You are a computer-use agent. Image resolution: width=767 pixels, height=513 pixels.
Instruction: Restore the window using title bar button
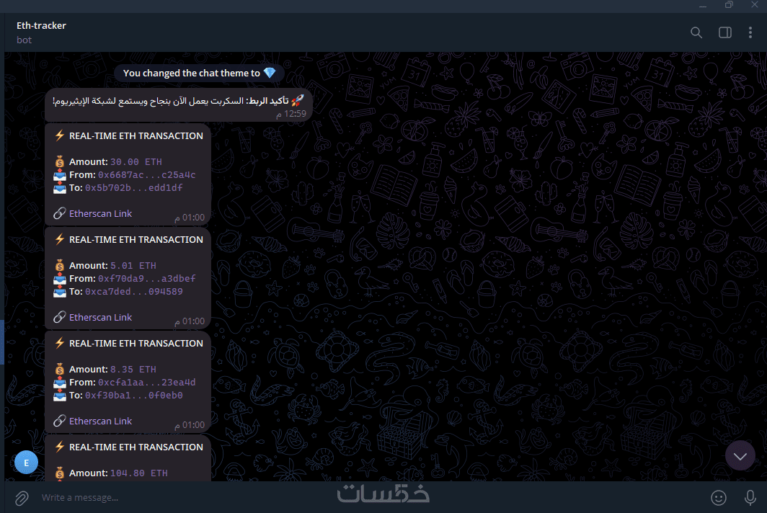pyautogui.click(x=729, y=5)
